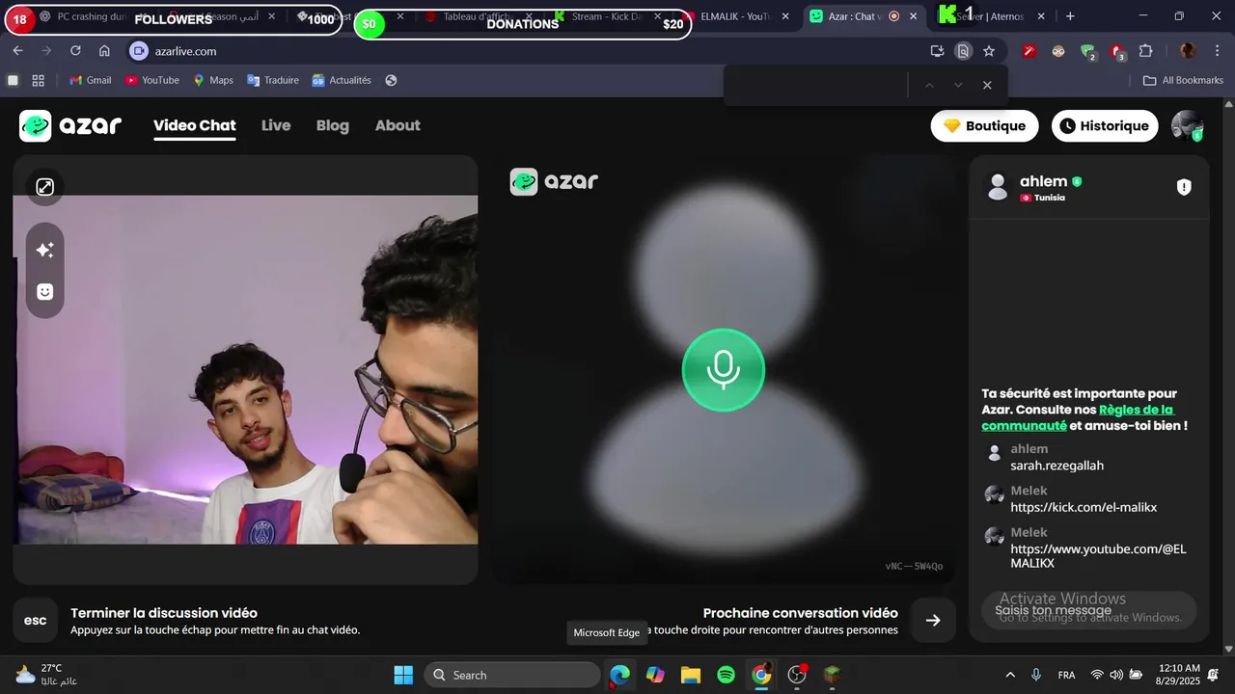This screenshot has height=694, width=1235.
Task: Switch to ELMALIK YouTube tab
Action: click(x=737, y=16)
